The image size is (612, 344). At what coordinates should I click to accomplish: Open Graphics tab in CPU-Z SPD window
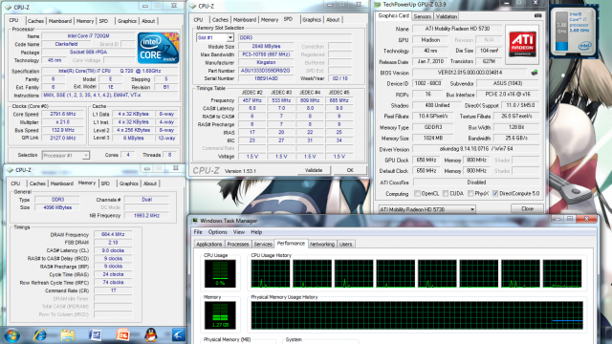[312, 20]
